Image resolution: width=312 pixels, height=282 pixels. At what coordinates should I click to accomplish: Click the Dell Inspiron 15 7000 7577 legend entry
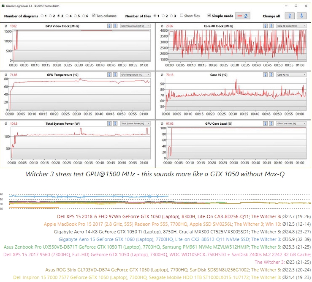162,277
